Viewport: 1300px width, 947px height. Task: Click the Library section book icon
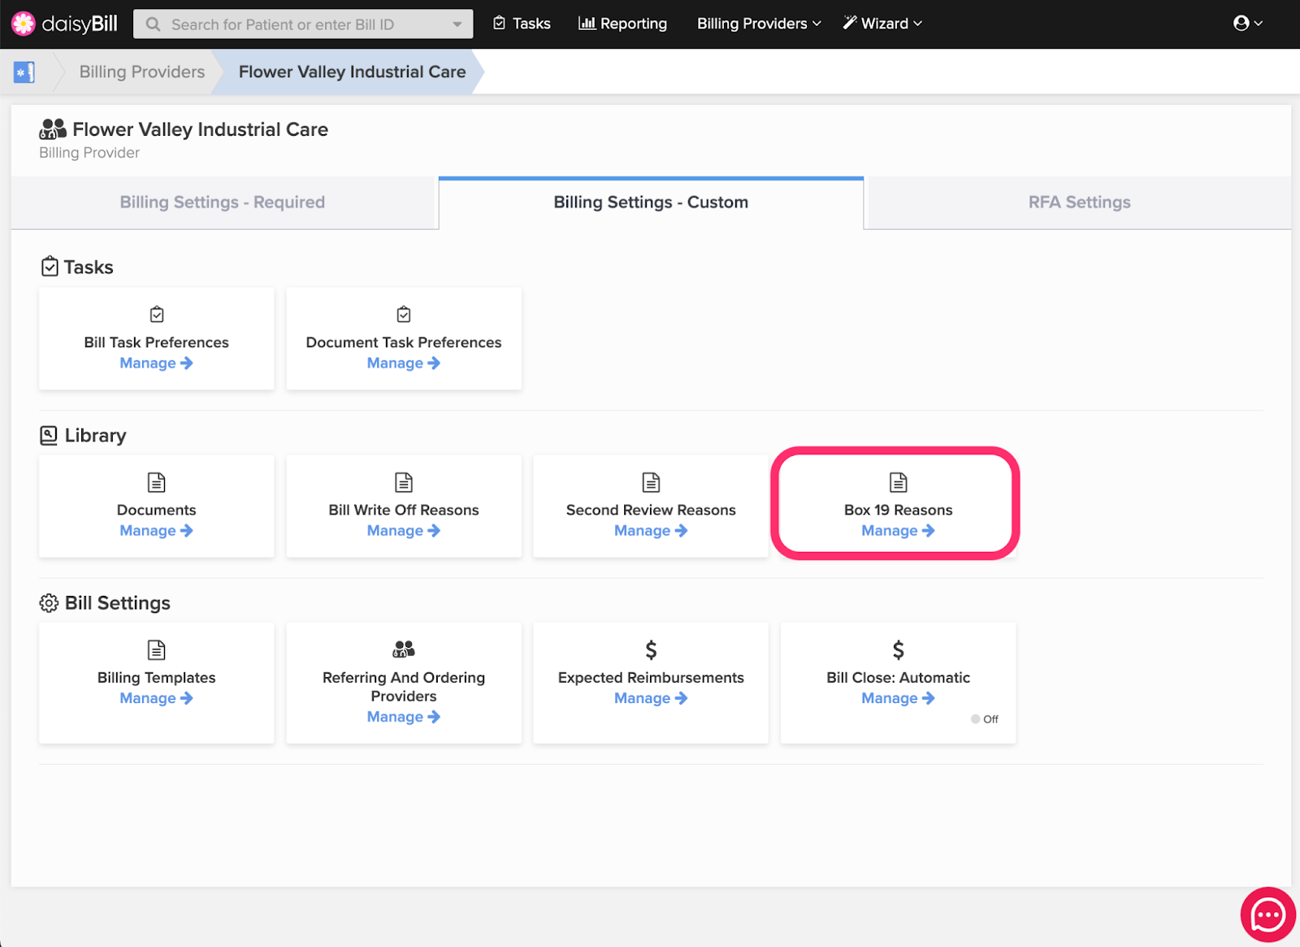pos(49,436)
